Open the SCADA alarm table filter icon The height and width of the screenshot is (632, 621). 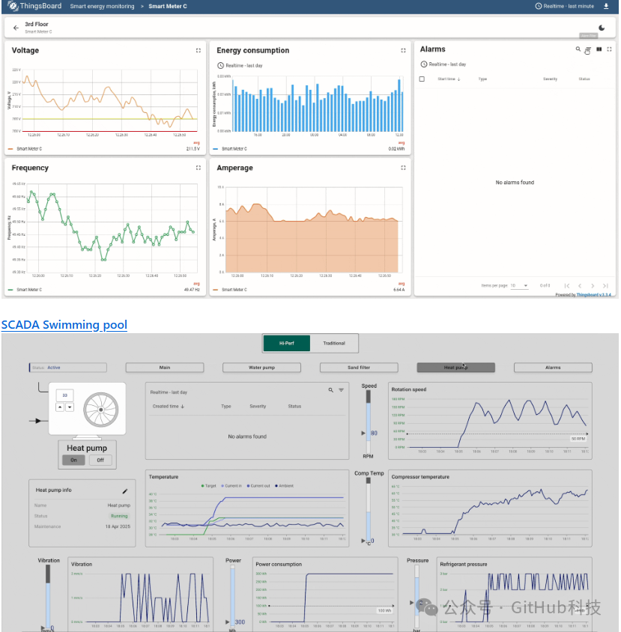[341, 390]
